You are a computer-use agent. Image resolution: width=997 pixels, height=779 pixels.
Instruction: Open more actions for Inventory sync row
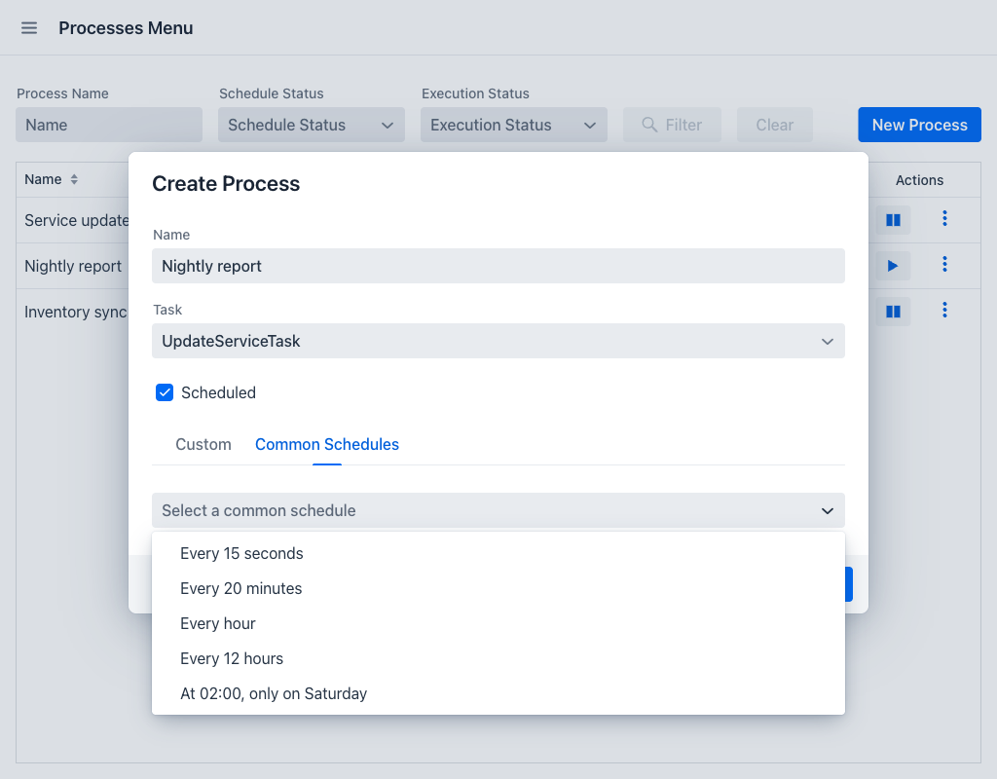click(x=944, y=311)
